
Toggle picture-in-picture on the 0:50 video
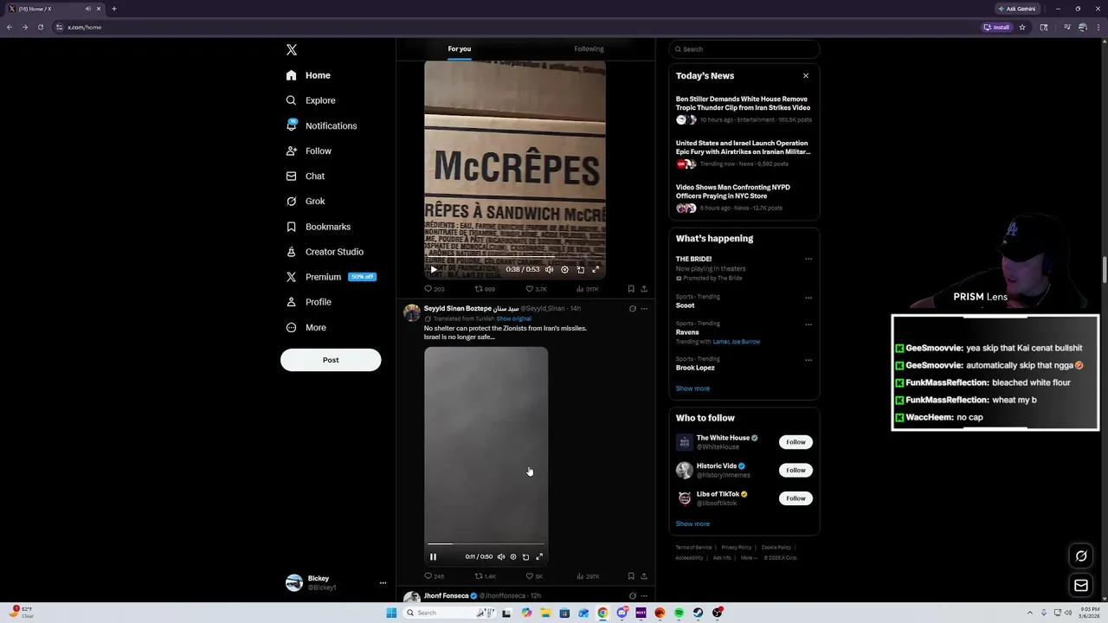coord(525,556)
